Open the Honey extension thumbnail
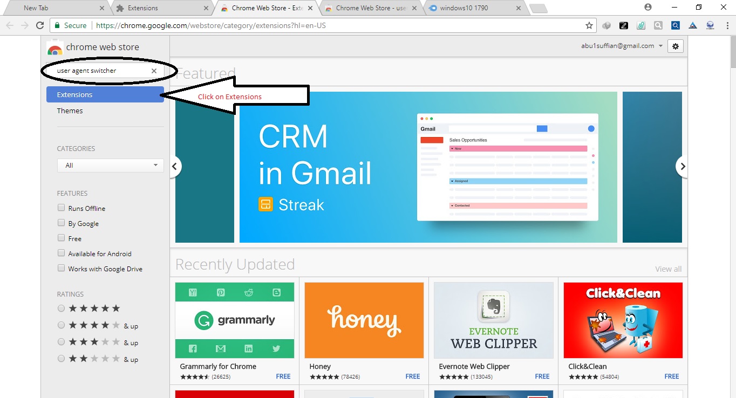736x398 pixels. tap(364, 320)
